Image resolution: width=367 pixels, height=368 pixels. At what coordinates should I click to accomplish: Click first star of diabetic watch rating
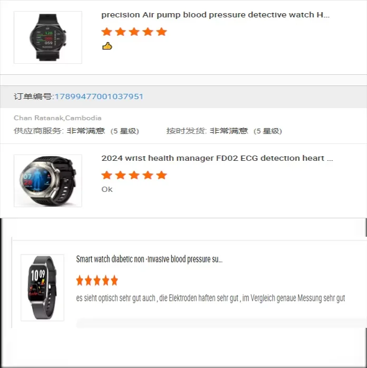pyautogui.click(x=80, y=280)
